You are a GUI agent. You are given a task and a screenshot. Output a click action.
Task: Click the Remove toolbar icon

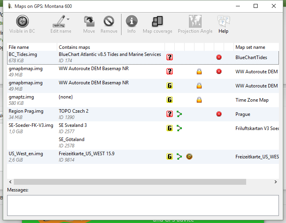click(109, 21)
